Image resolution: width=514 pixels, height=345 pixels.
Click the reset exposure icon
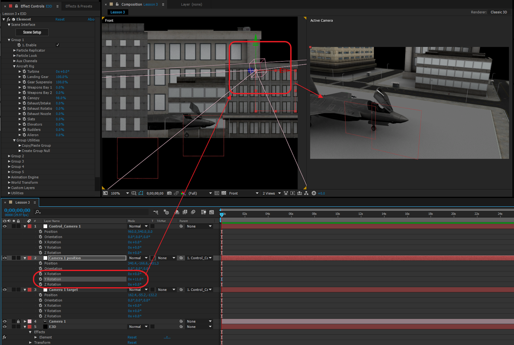(314, 193)
